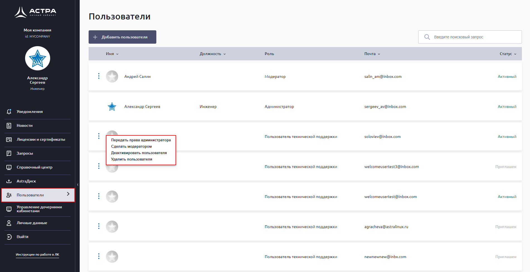Sort users by Почта column

[x=372, y=54]
